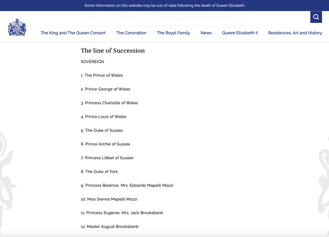Open Residences, Art and History menu
This screenshot has width=329, height=237.
pyautogui.click(x=295, y=33)
